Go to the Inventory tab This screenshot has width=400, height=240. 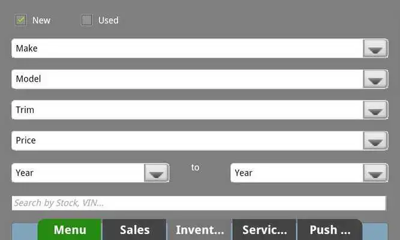(200, 230)
